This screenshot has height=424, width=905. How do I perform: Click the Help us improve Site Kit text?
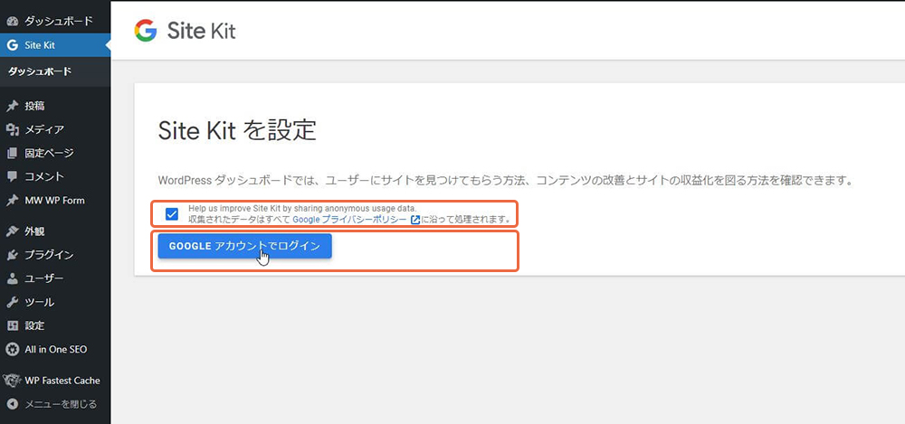302,208
